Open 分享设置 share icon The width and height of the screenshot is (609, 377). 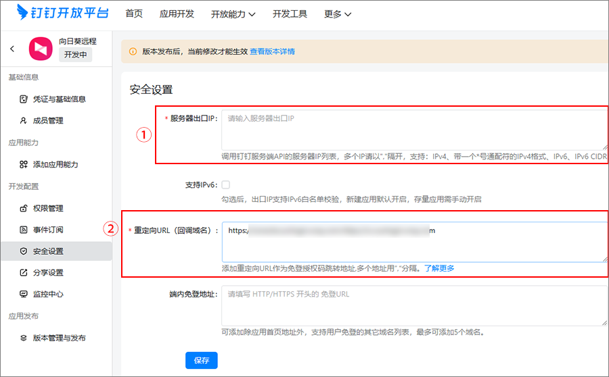23,273
